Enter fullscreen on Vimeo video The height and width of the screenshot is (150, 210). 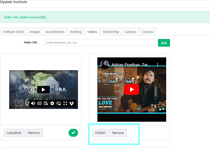click(x=65, y=103)
